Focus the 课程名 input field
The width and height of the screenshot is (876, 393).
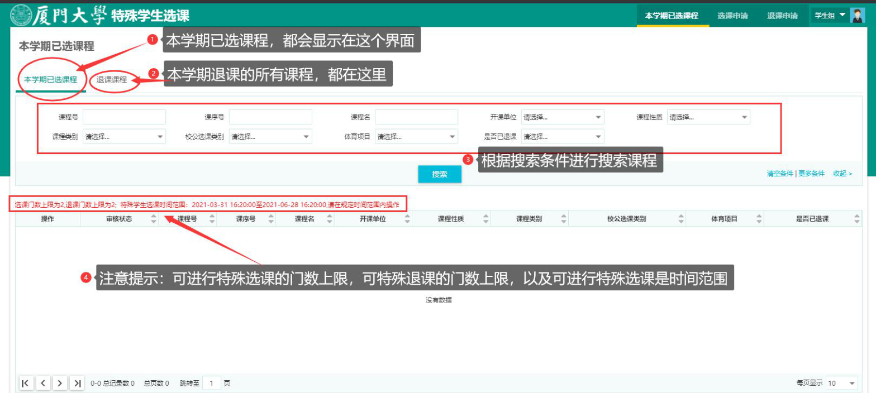pos(417,117)
